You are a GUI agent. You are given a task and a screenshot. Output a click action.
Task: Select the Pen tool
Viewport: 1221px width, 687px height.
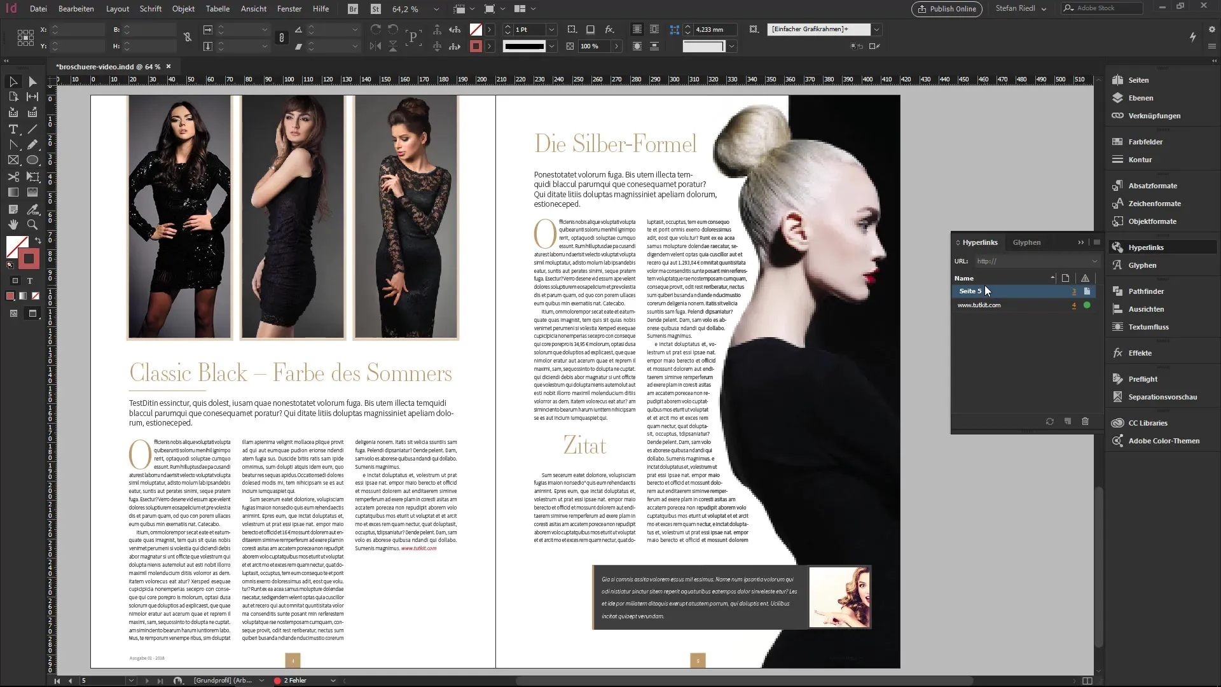tap(13, 145)
